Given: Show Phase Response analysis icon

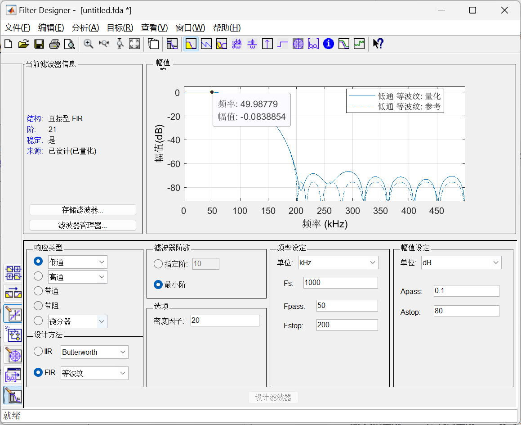Looking at the screenshot, I should (x=206, y=44).
